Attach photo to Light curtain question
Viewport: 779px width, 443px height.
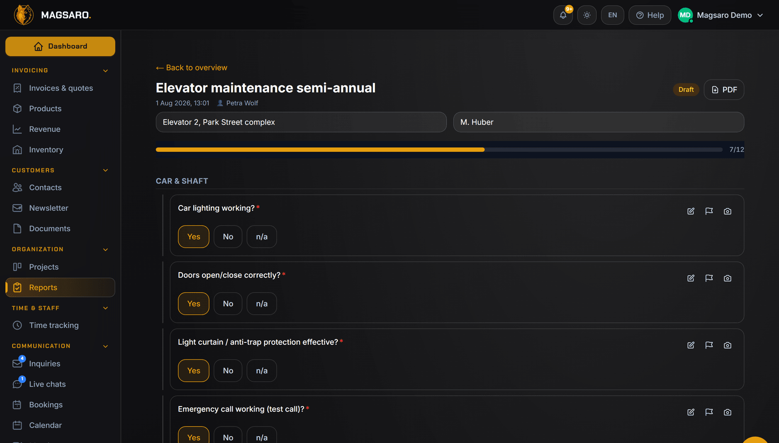727,345
